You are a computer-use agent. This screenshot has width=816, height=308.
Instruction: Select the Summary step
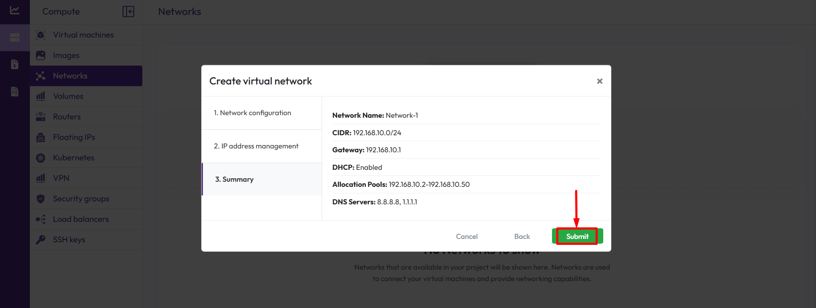click(x=234, y=180)
